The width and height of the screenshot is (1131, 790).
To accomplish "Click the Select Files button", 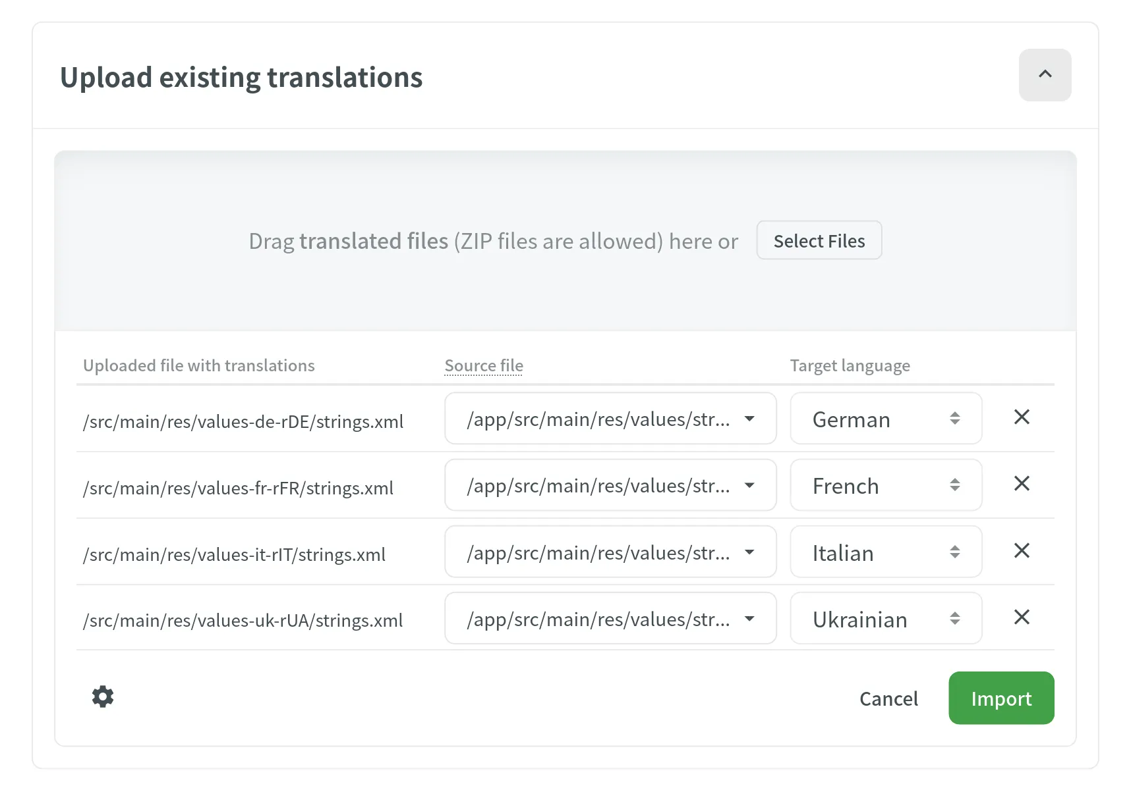I will [819, 241].
